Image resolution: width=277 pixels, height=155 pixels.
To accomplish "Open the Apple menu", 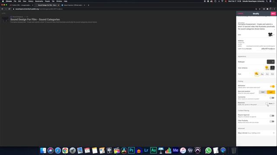I will coord(3,1).
